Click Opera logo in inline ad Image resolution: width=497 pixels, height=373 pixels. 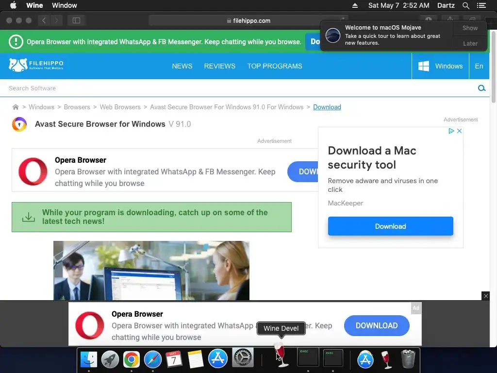coord(33,171)
